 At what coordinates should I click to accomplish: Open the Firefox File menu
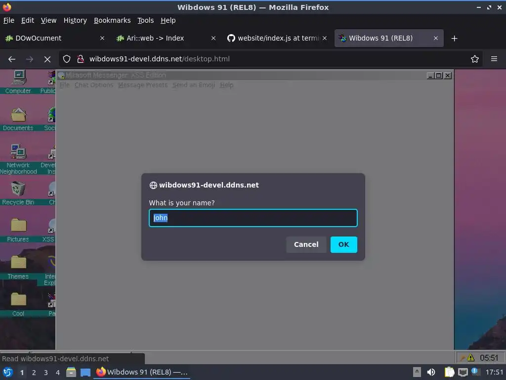click(9, 20)
